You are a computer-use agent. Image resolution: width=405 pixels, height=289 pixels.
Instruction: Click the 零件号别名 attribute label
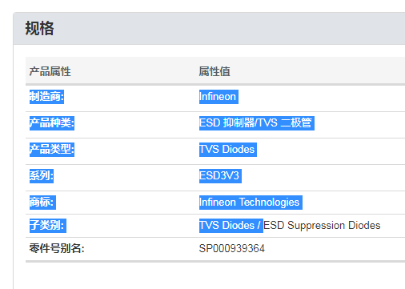(57, 249)
